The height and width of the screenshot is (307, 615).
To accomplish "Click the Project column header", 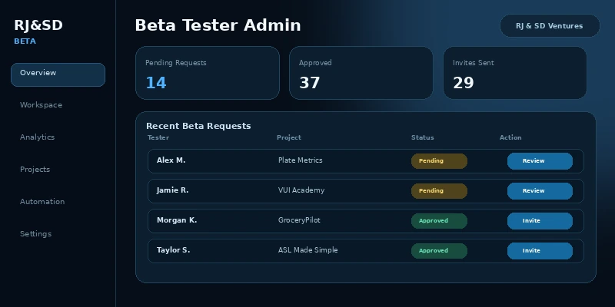I will (x=289, y=137).
